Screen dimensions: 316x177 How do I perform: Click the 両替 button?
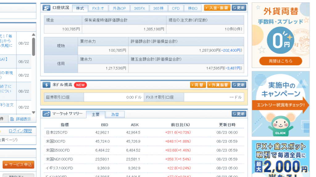pos(198,85)
